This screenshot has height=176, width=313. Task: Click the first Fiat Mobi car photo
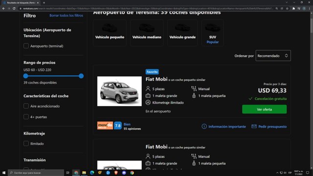(x=119, y=91)
